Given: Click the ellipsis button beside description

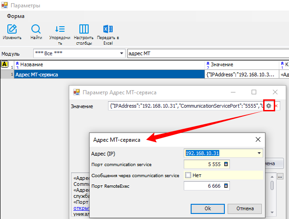Looking at the screenshot, I should click(280, 176).
